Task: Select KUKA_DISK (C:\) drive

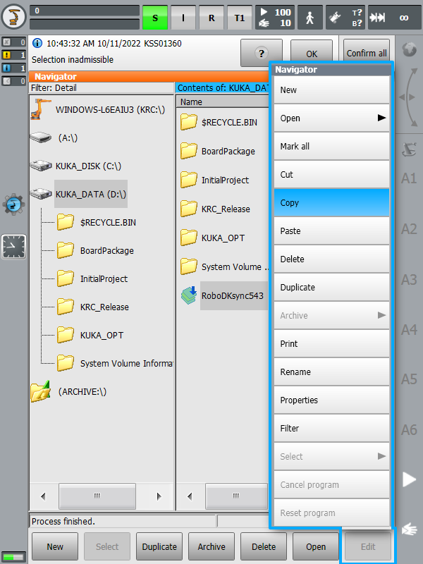Action: pos(76,166)
